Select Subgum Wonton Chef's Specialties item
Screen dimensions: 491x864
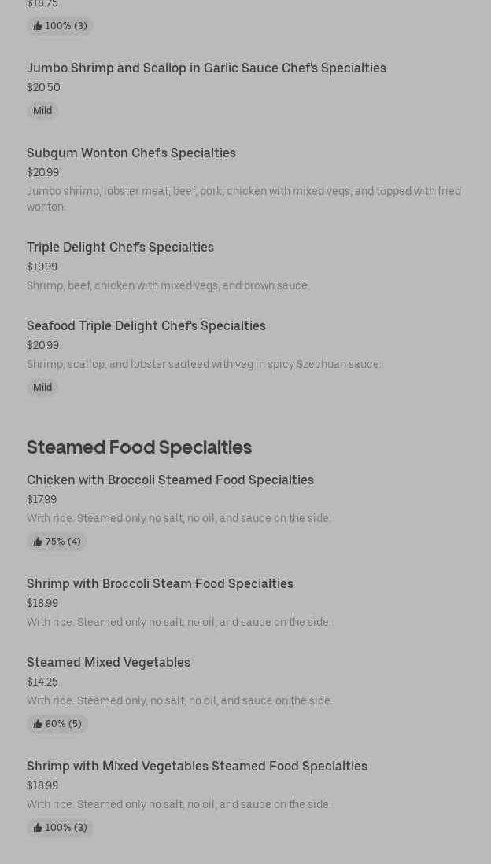click(x=131, y=153)
